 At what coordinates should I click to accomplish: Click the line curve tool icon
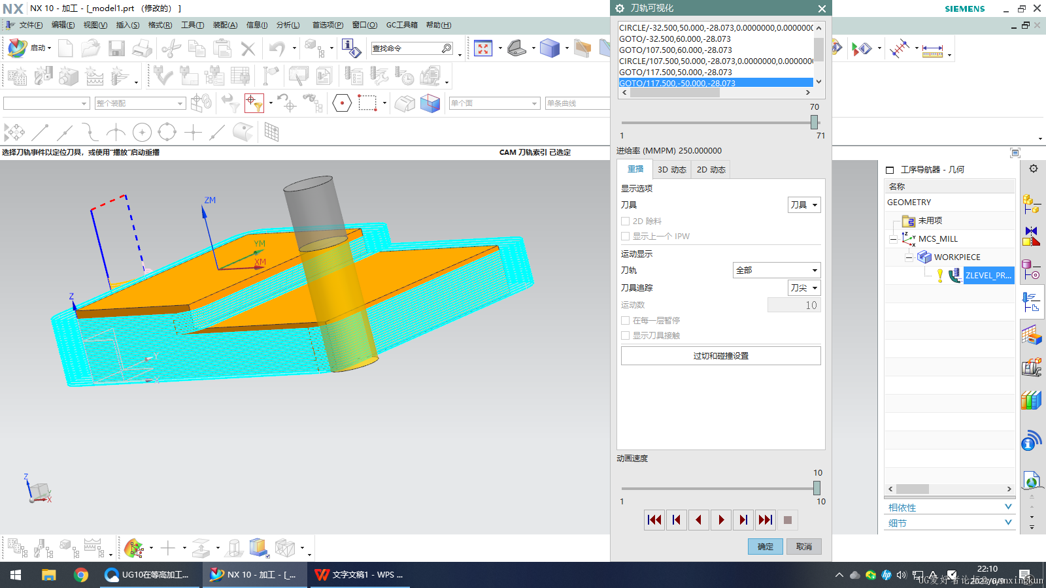tap(40, 133)
